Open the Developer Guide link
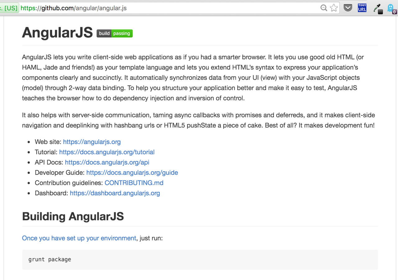 132,173
